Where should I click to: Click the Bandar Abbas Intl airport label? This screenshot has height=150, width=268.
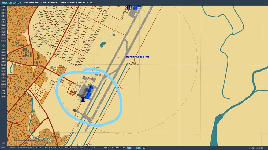pos(137,57)
